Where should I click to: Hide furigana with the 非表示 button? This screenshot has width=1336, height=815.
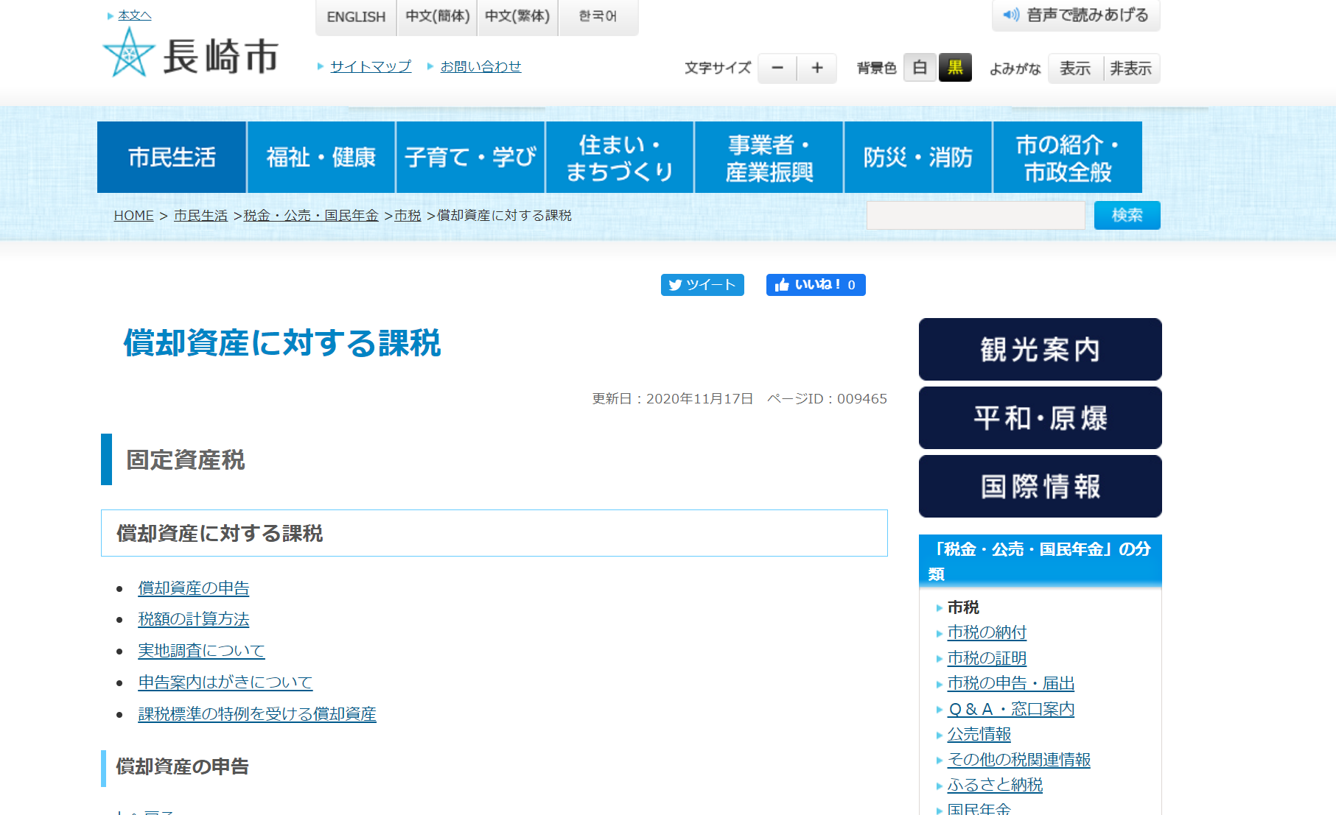tap(1130, 68)
